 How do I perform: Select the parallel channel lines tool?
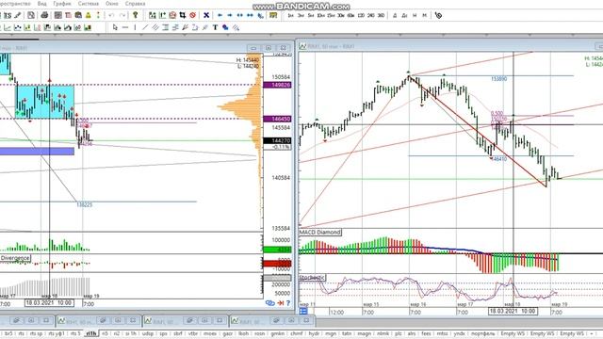pyautogui.click(x=155, y=27)
